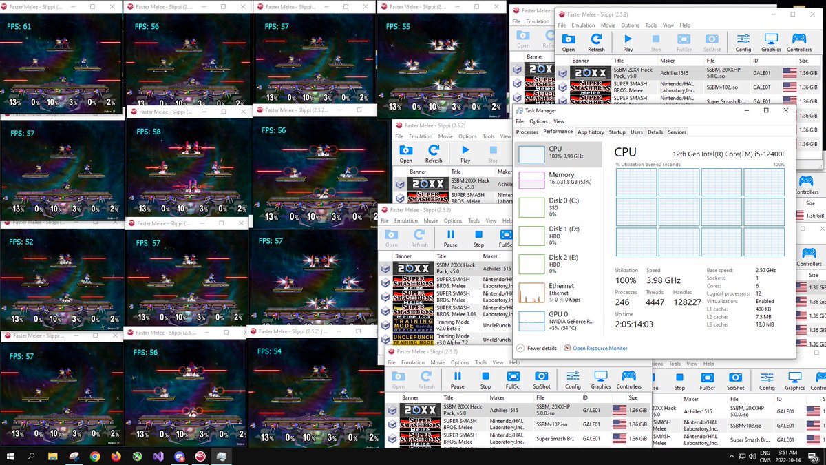The width and height of the screenshot is (826, 465).
Task: Click Pause in the Slippi window listing Training Mode
Action: click(450, 238)
